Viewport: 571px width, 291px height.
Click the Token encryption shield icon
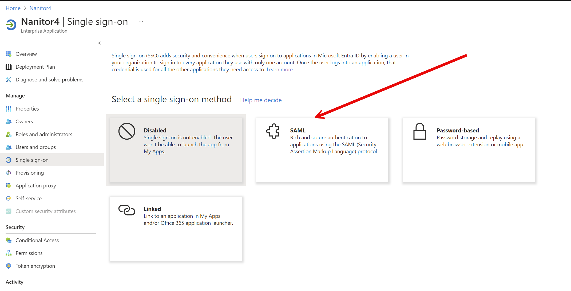pos(9,266)
